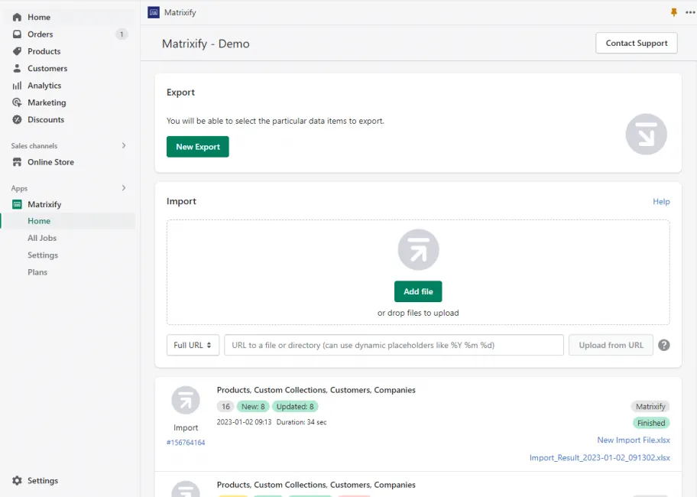Download New Import File.xlsx
This screenshot has width=697, height=497.
pos(634,440)
